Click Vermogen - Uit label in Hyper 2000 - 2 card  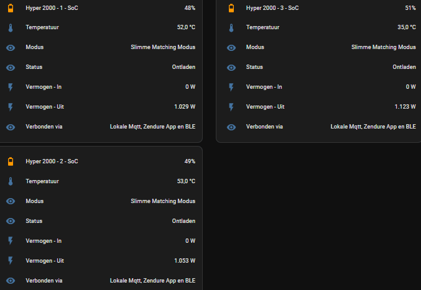coord(45,261)
